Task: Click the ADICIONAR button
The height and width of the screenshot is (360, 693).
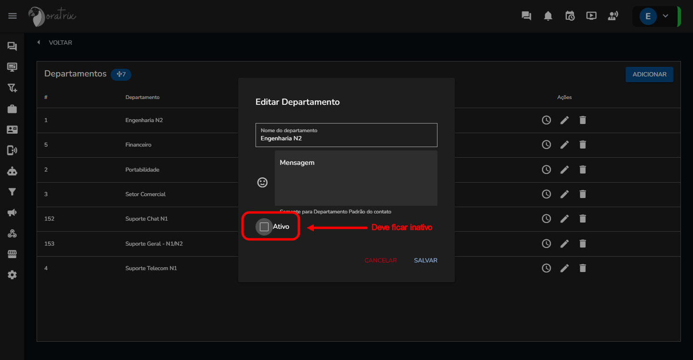Action: tap(649, 74)
